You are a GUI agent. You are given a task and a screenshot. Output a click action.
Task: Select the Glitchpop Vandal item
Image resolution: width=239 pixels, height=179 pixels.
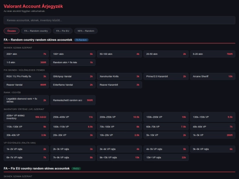point(73,76)
